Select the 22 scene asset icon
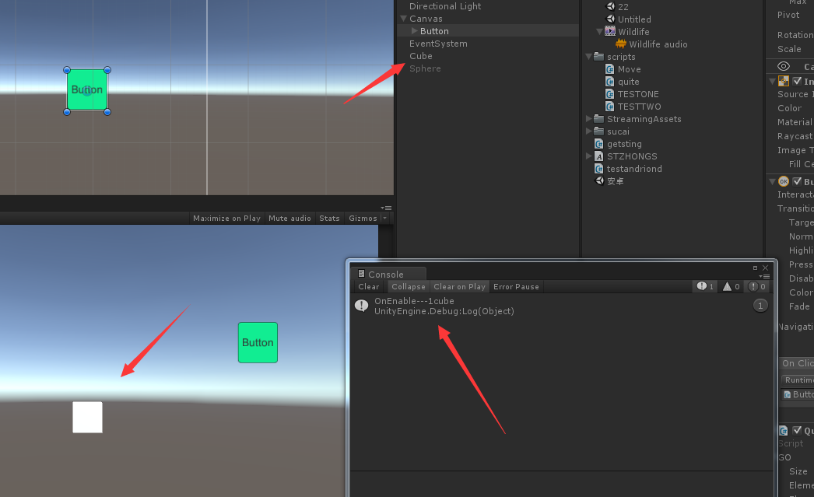 point(610,7)
